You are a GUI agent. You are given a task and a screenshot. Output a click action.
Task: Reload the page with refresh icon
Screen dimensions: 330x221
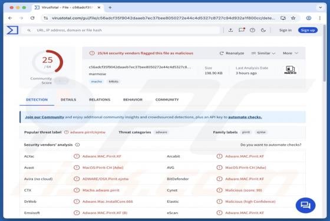32,18
